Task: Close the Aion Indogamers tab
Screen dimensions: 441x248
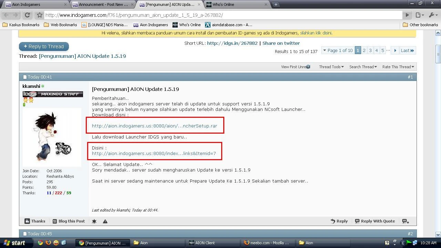Action: tap(65, 4)
